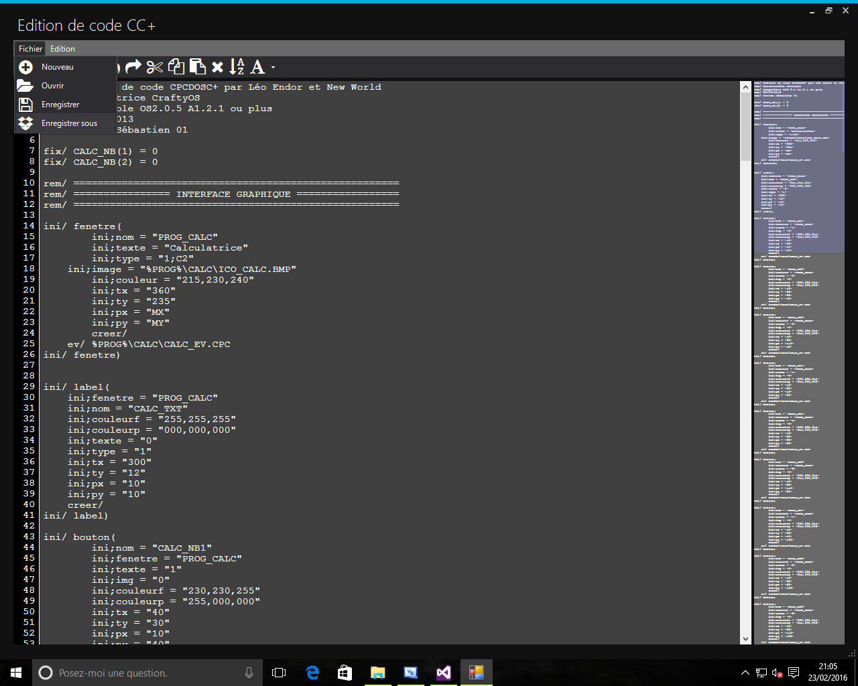This screenshot has width=858, height=686.
Task: Open File Explorer from taskbar
Action: (x=377, y=673)
